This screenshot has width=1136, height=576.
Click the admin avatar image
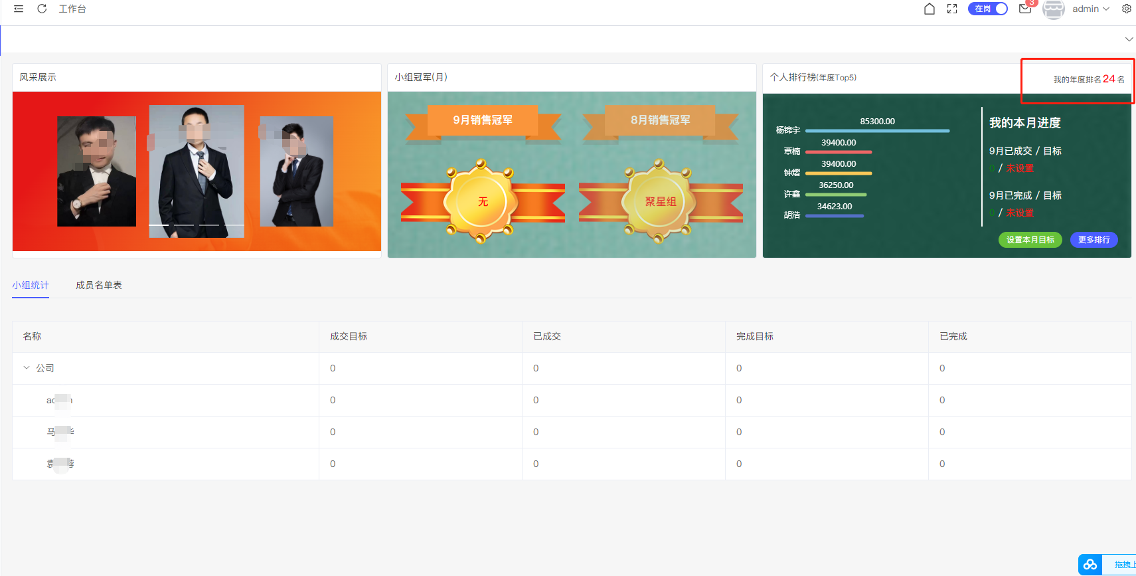(1054, 9)
